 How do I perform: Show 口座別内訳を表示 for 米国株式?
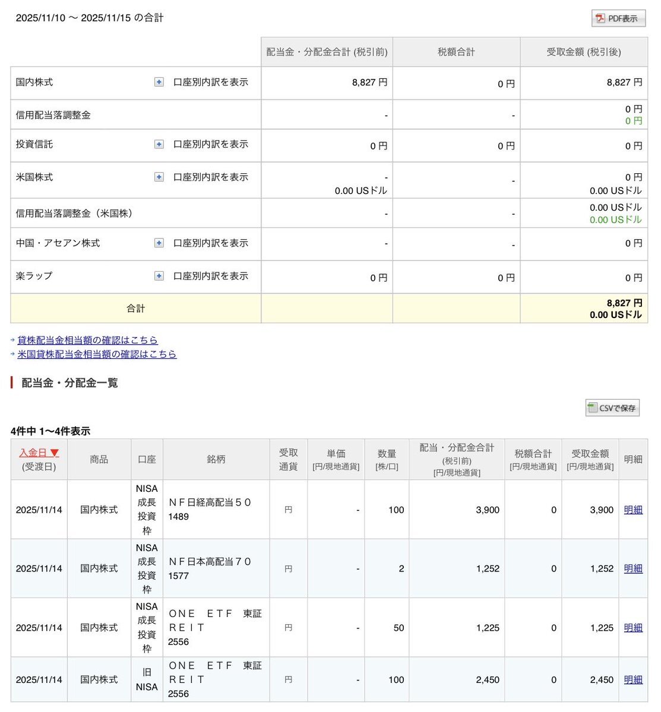pos(210,177)
